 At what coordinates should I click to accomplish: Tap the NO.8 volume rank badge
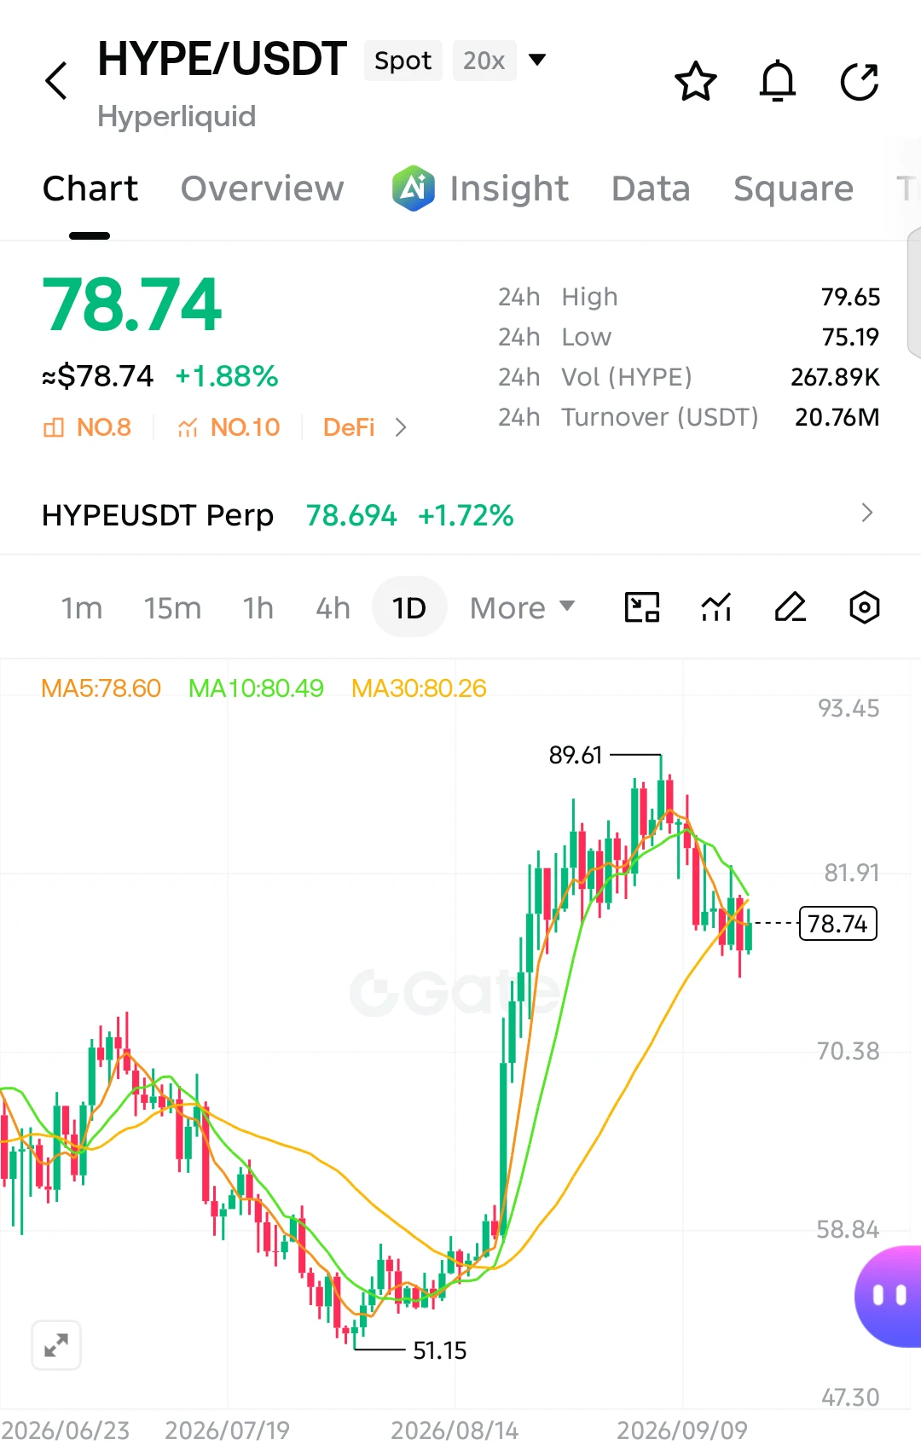click(x=87, y=427)
